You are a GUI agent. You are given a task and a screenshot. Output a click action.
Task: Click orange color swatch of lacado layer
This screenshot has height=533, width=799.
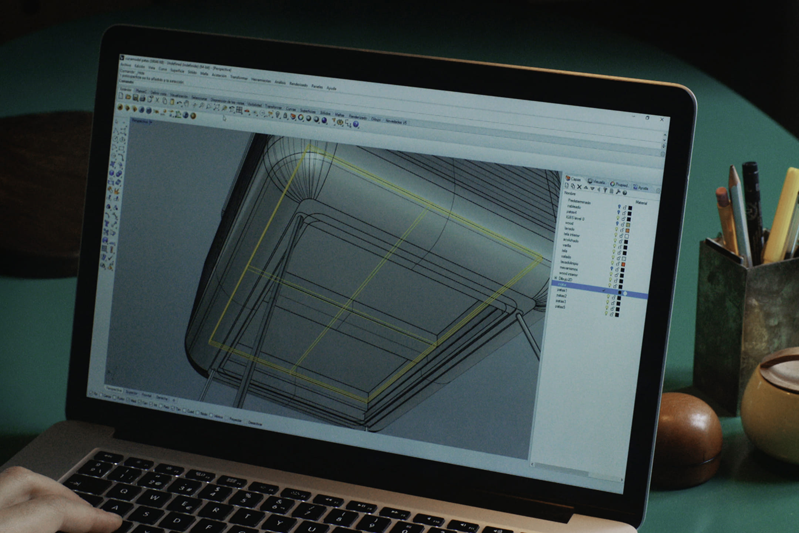[x=627, y=231]
